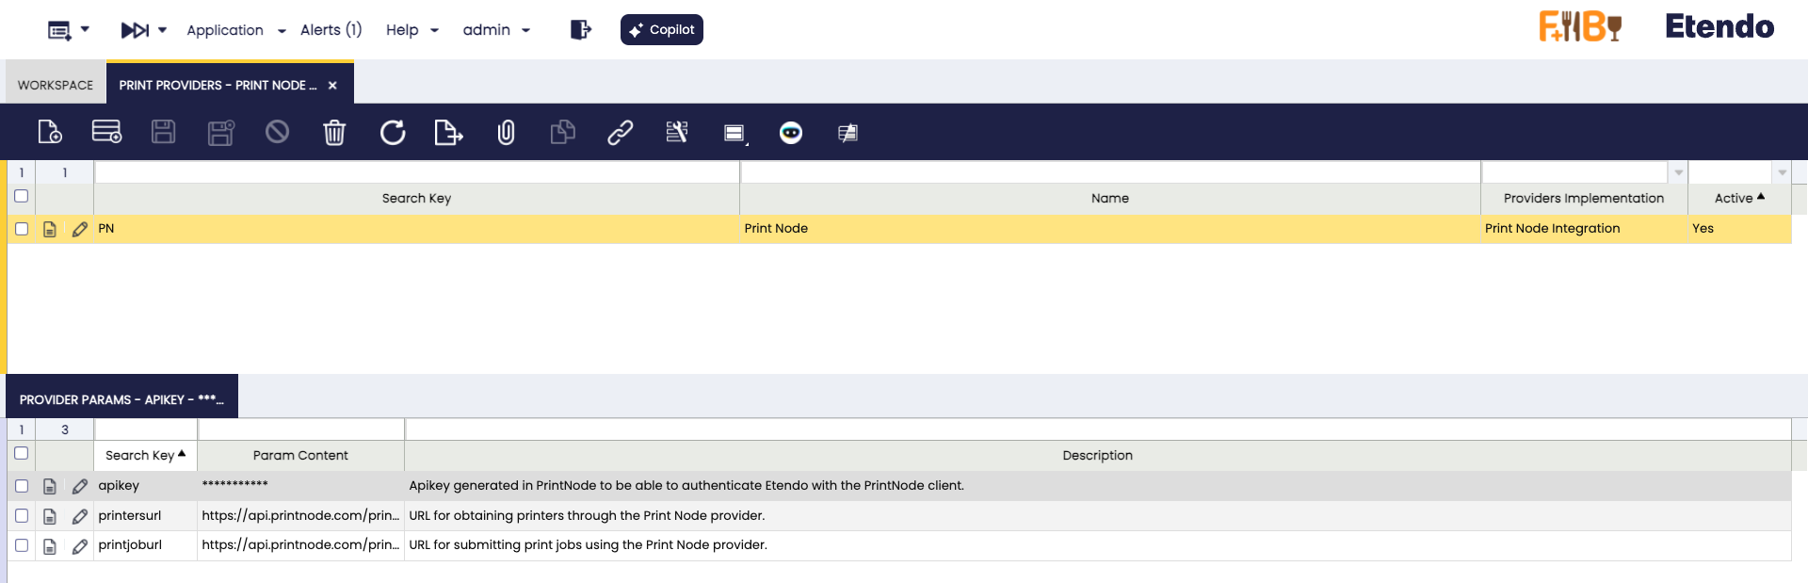The width and height of the screenshot is (1808, 583).
Task: Delete the selected record with the trash icon
Action: click(334, 132)
